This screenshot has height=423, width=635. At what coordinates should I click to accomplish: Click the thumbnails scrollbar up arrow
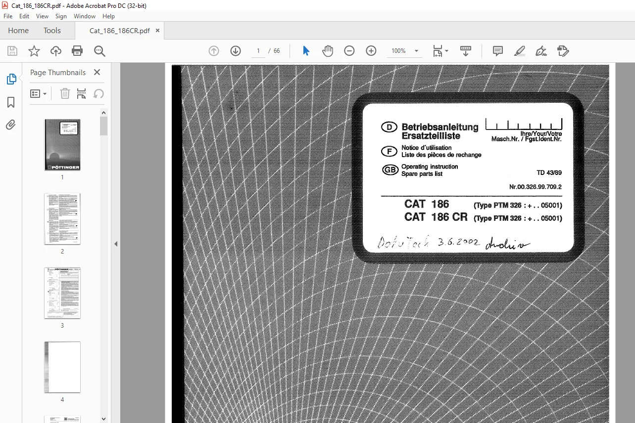click(104, 112)
